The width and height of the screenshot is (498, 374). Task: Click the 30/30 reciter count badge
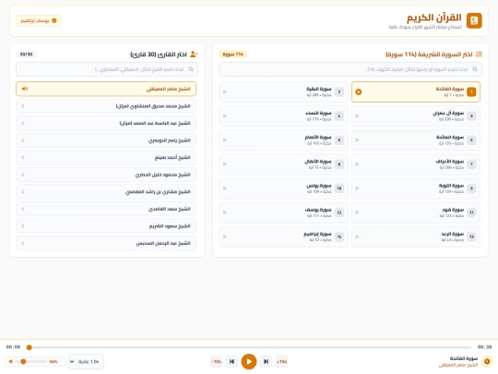26,54
